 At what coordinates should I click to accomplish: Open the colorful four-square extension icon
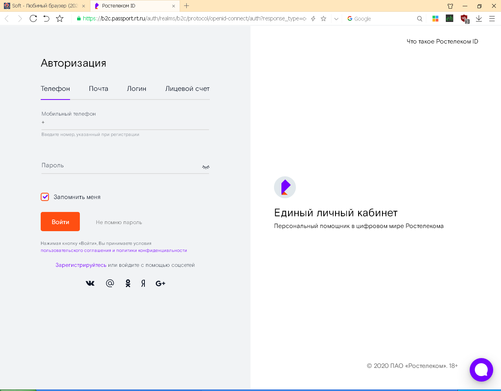coord(435,18)
